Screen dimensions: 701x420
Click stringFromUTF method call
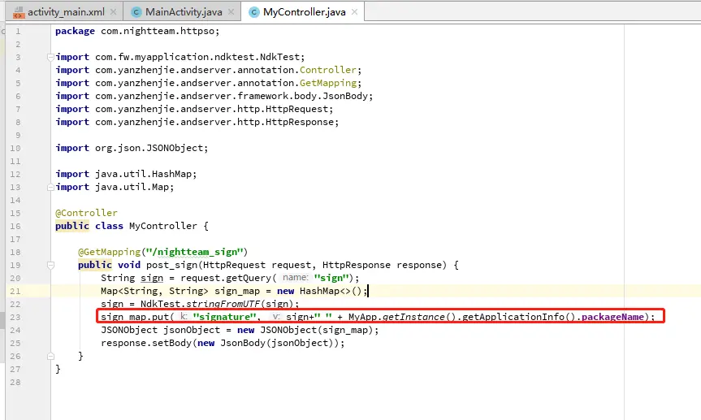coord(223,304)
